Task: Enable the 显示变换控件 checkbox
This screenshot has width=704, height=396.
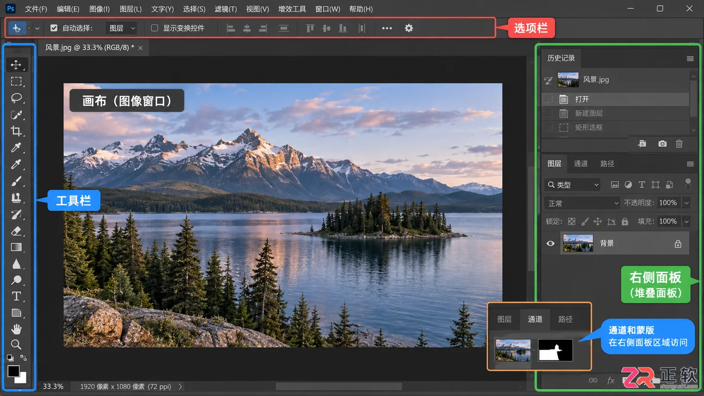Action: pos(154,28)
